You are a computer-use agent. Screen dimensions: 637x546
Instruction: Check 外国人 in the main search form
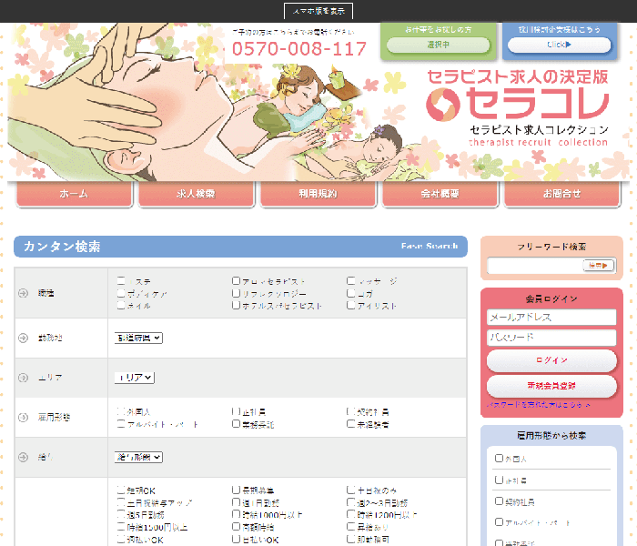tap(121, 411)
